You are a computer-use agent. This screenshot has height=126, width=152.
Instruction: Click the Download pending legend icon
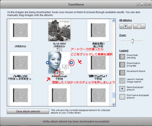coord(122,56)
